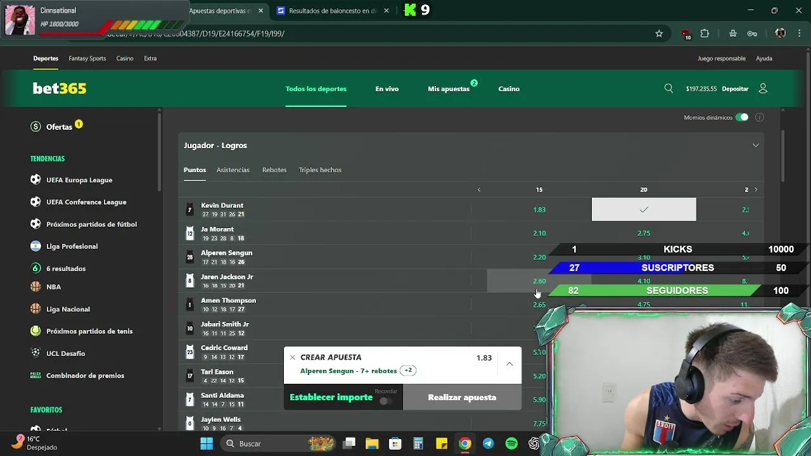Image resolution: width=811 pixels, height=456 pixels.
Task: Open Mis apuestas section
Action: point(449,89)
